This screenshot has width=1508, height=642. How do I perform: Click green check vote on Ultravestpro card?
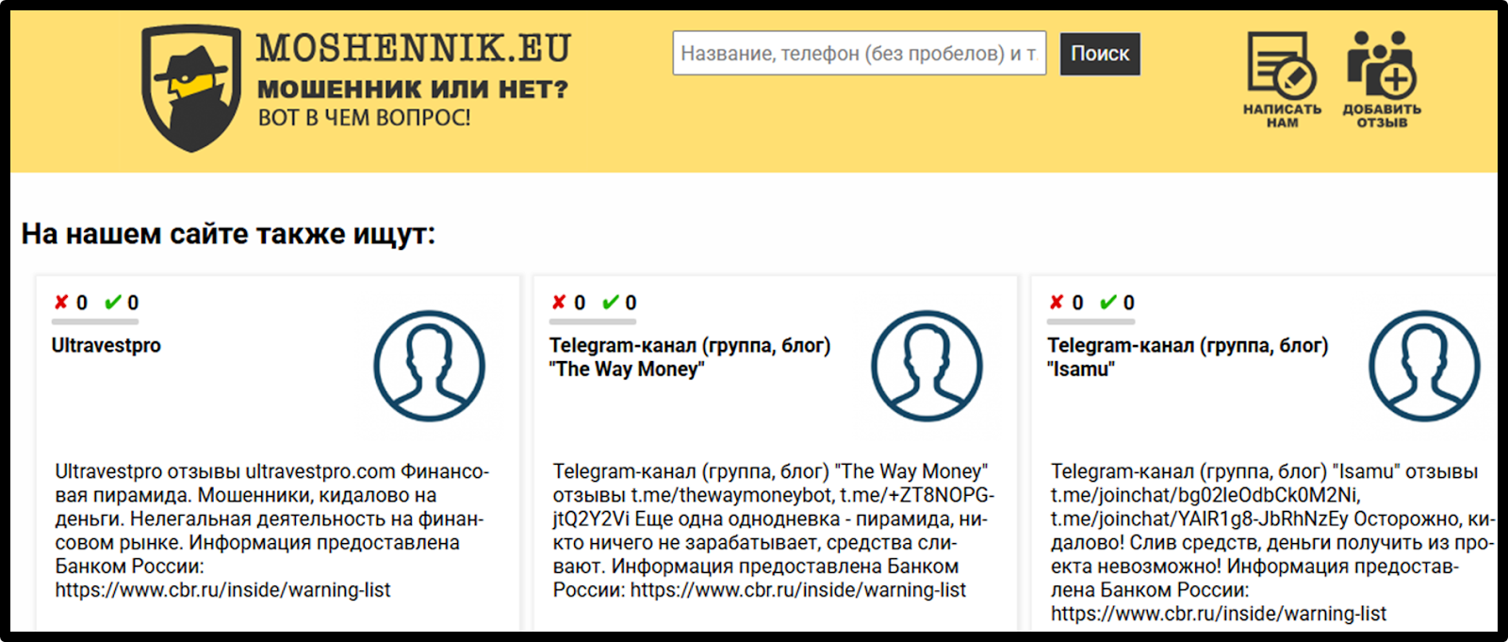(x=113, y=303)
